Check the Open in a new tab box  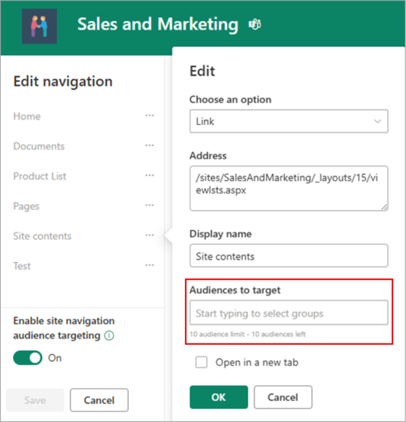click(x=201, y=362)
